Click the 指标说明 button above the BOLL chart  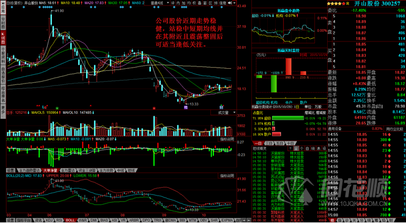(x=227, y=176)
